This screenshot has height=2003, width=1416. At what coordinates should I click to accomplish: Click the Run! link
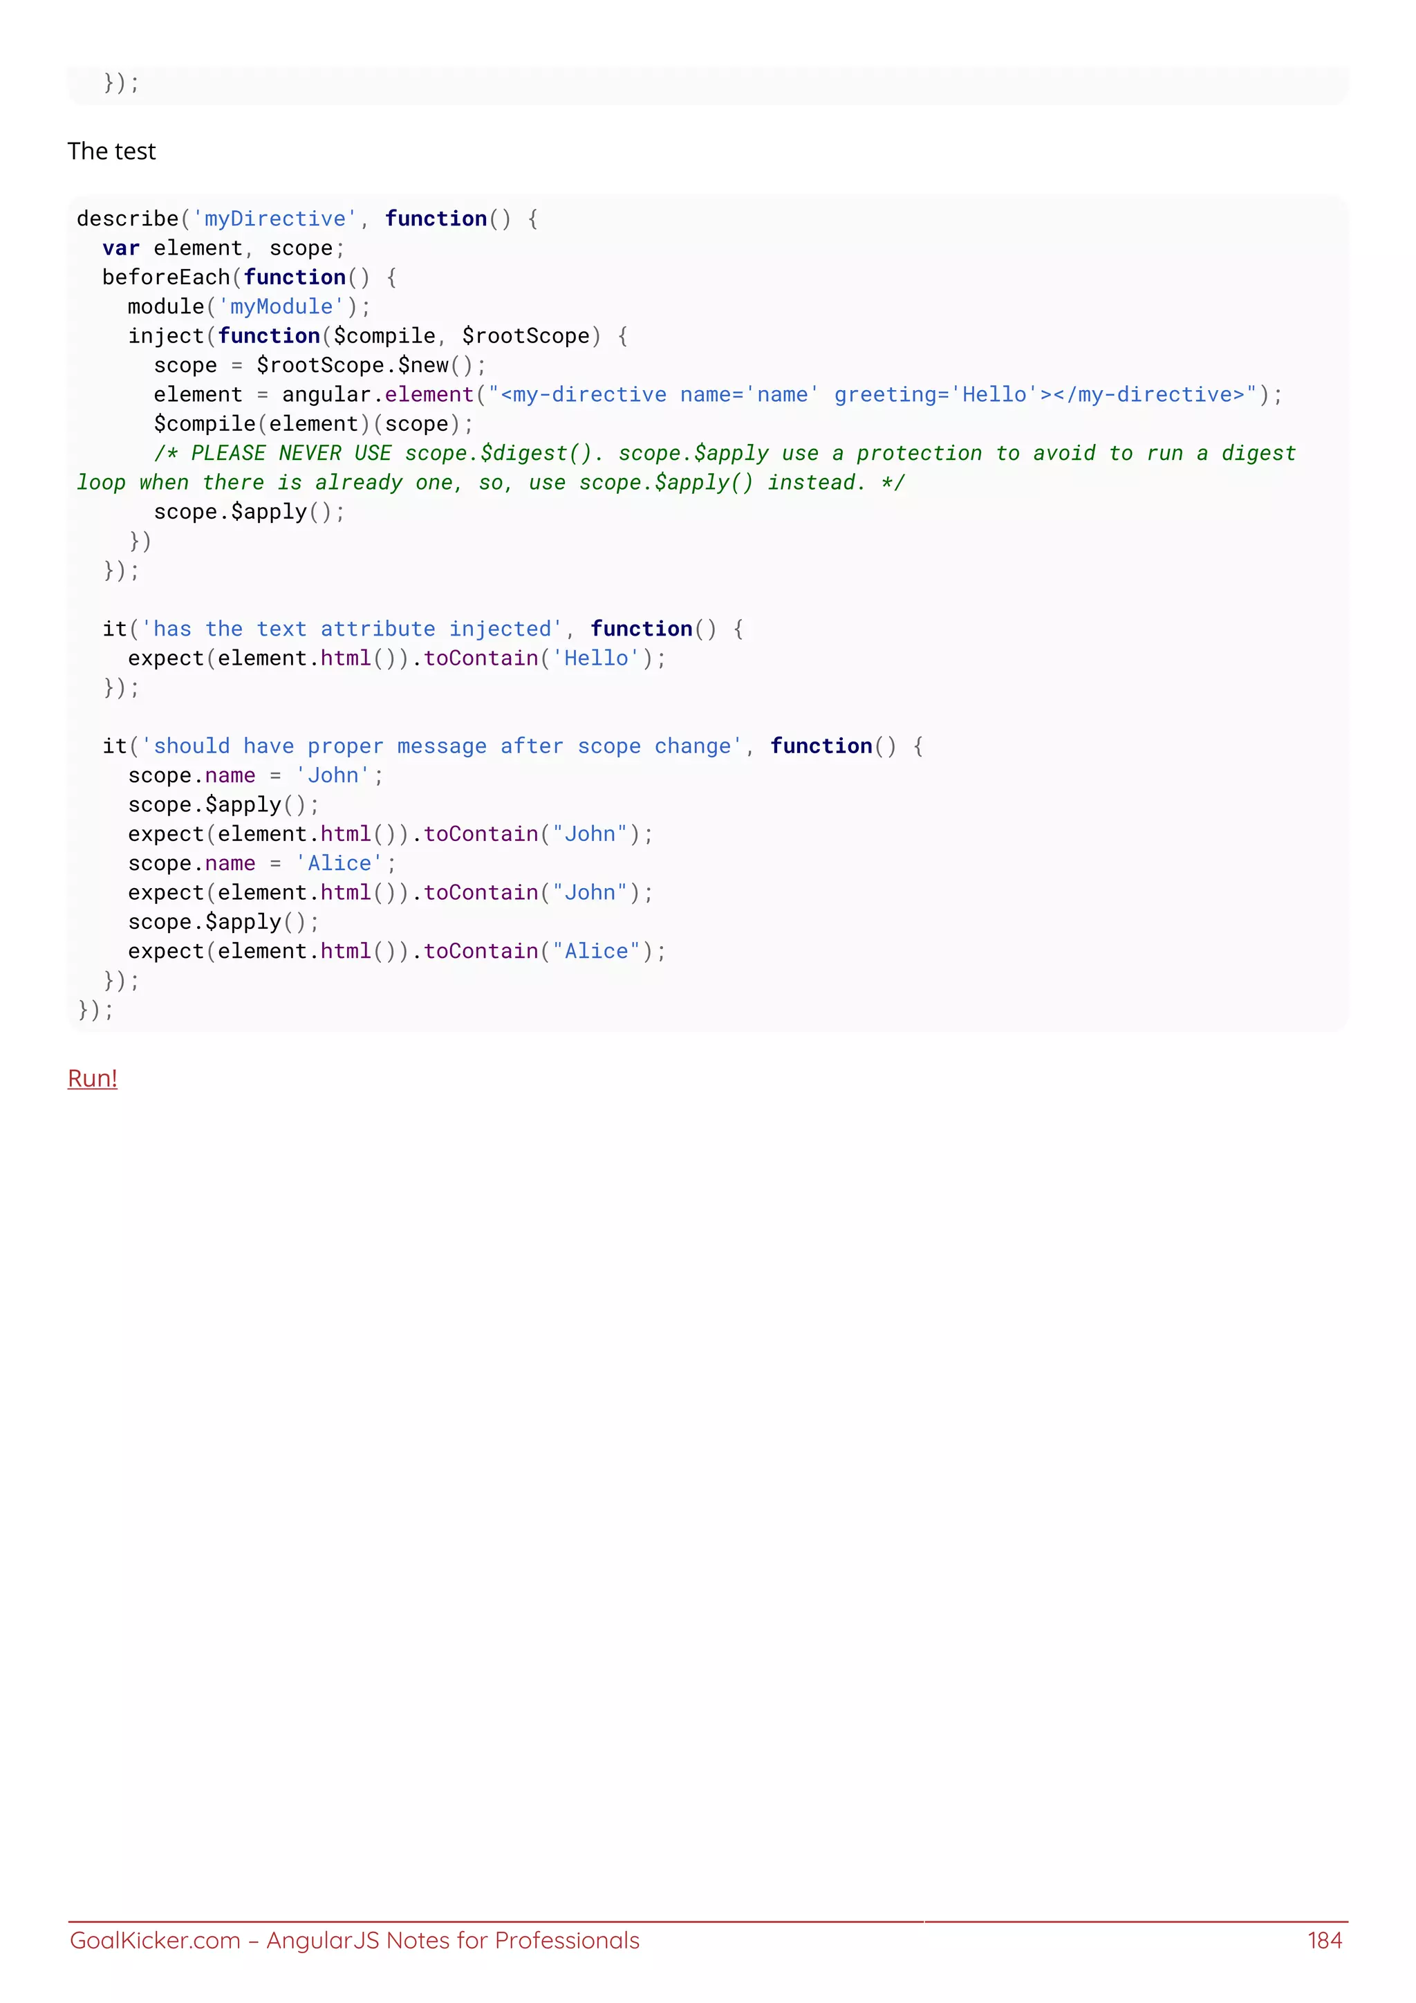click(x=93, y=1078)
